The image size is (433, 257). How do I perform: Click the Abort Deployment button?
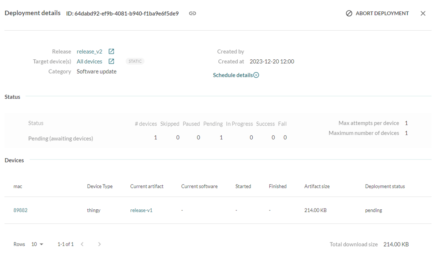(x=378, y=13)
